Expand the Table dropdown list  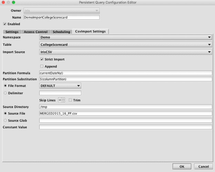[x=125, y=44]
